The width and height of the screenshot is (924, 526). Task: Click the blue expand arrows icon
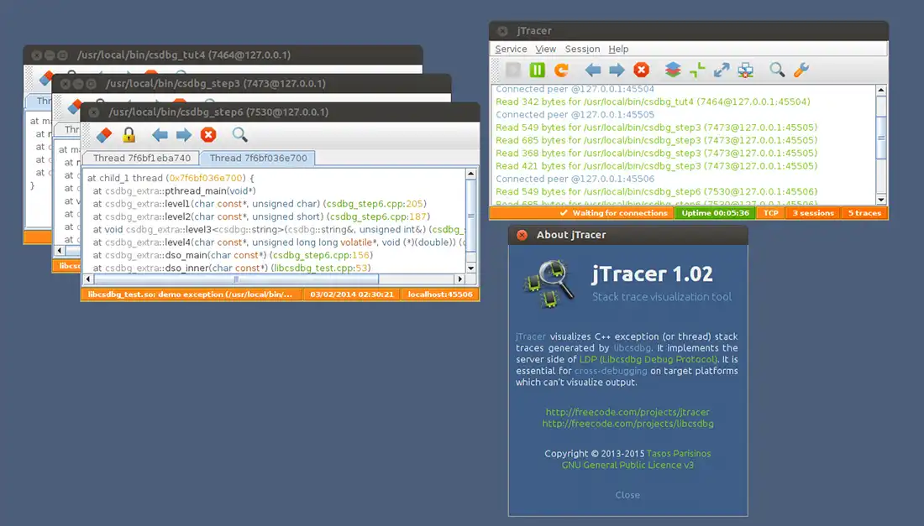[722, 70]
